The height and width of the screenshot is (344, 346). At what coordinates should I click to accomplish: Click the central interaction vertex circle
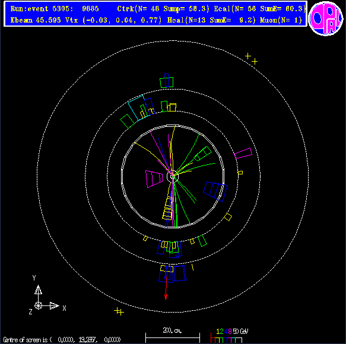[173, 176]
